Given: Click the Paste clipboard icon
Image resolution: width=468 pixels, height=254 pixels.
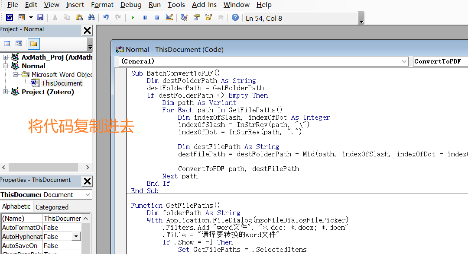Looking at the screenshot, I should coord(79,18).
